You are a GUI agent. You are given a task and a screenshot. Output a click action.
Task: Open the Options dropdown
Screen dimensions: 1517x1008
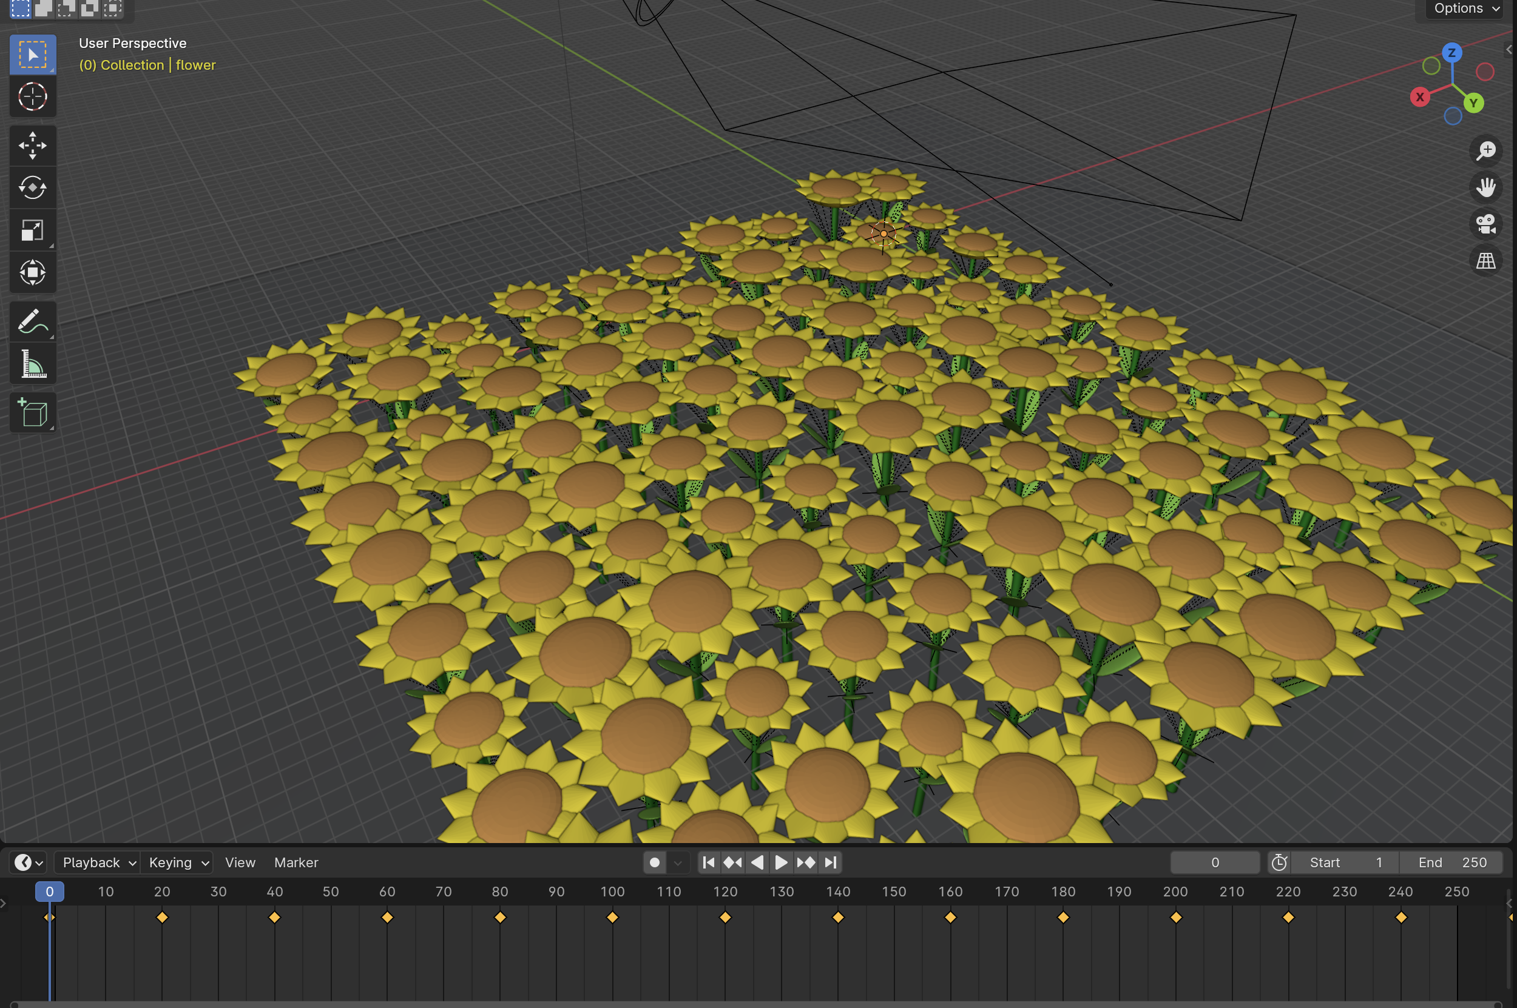point(1465,8)
